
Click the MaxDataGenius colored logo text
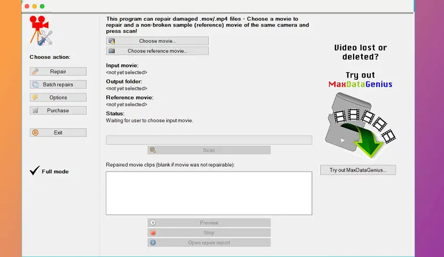tap(360, 84)
